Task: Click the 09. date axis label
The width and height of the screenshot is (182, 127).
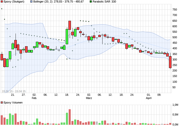Action: pos(159,95)
